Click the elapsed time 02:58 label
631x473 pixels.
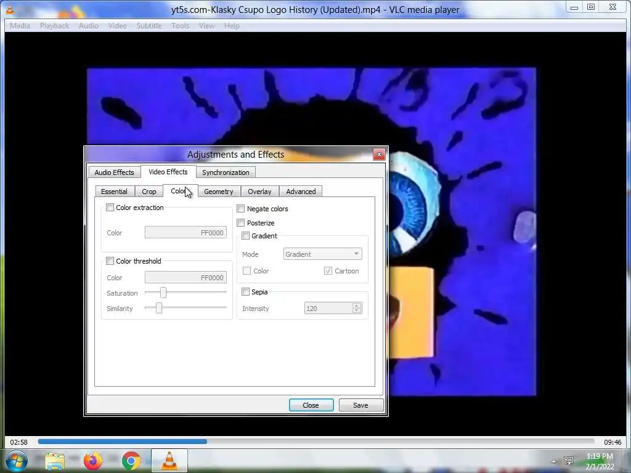(x=19, y=442)
